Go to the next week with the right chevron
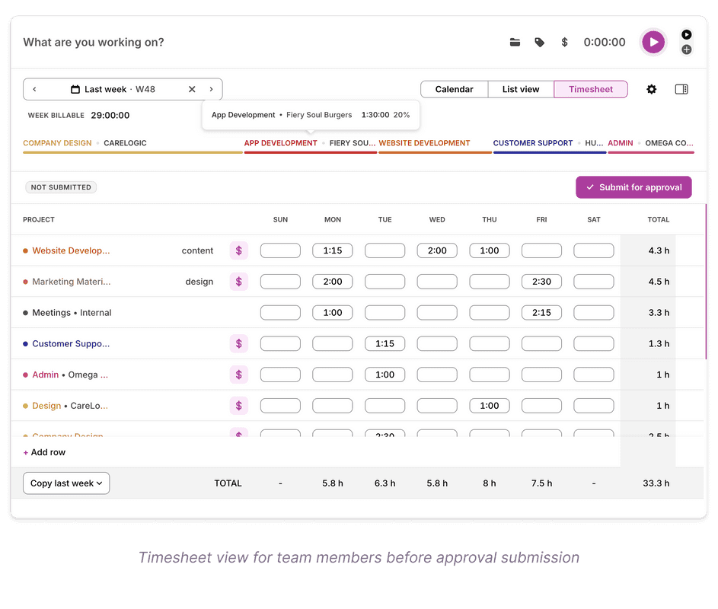Viewport: 718px width, 609px height. point(212,89)
